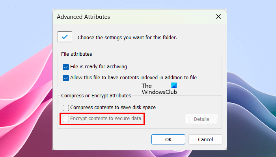Close the Advanced Attributes dialog
The image size is (276, 157).
click(218, 17)
